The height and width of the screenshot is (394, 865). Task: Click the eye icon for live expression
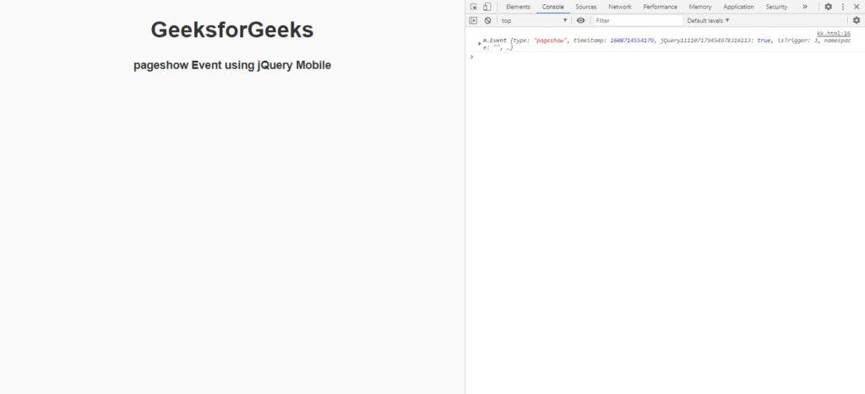(580, 20)
